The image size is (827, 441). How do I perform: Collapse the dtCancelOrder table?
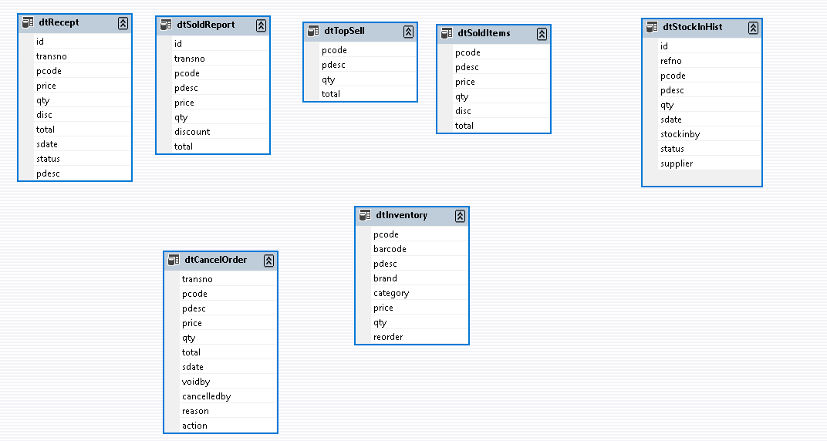[x=268, y=261]
